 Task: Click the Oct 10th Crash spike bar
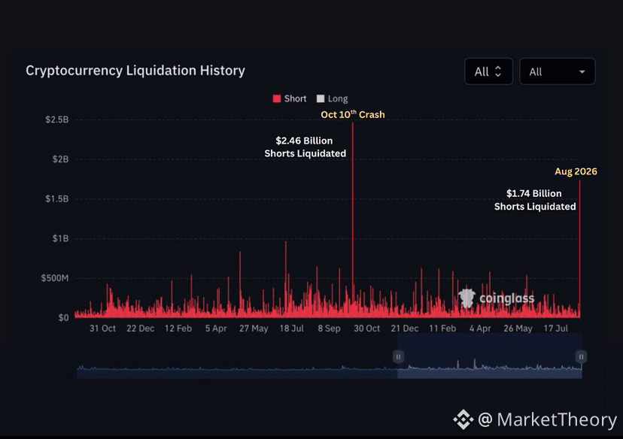coord(352,219)
